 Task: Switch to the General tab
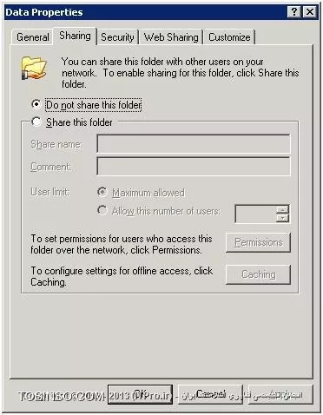pyautogui.click(x=32, y=37)
